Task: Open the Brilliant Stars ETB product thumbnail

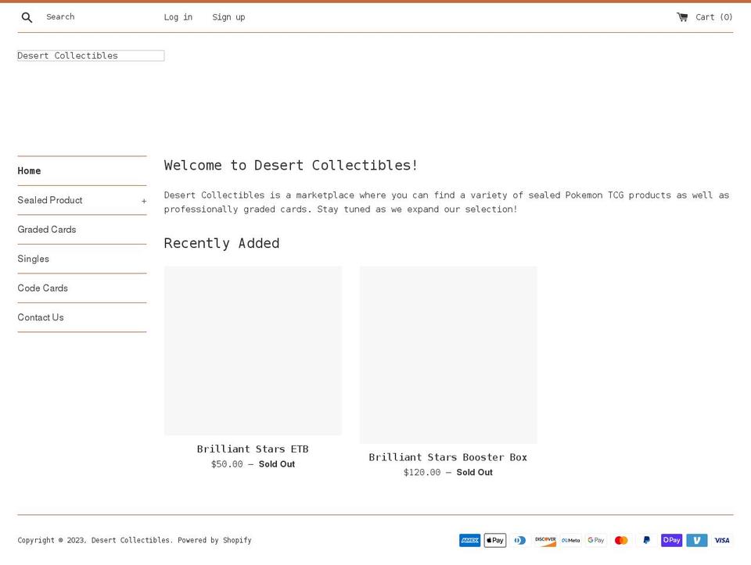Action: point(252,350)
